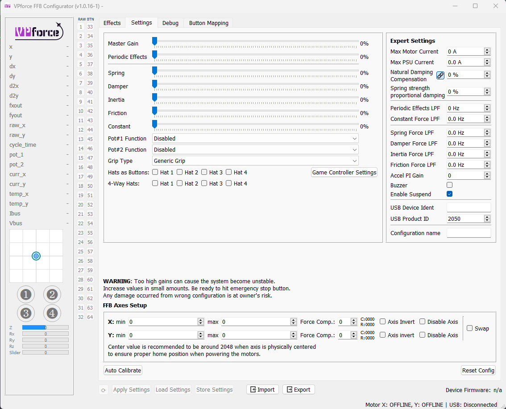506x409 pixels.
Task: Click the joystick position indicator circle
Action: click(36, 256)
